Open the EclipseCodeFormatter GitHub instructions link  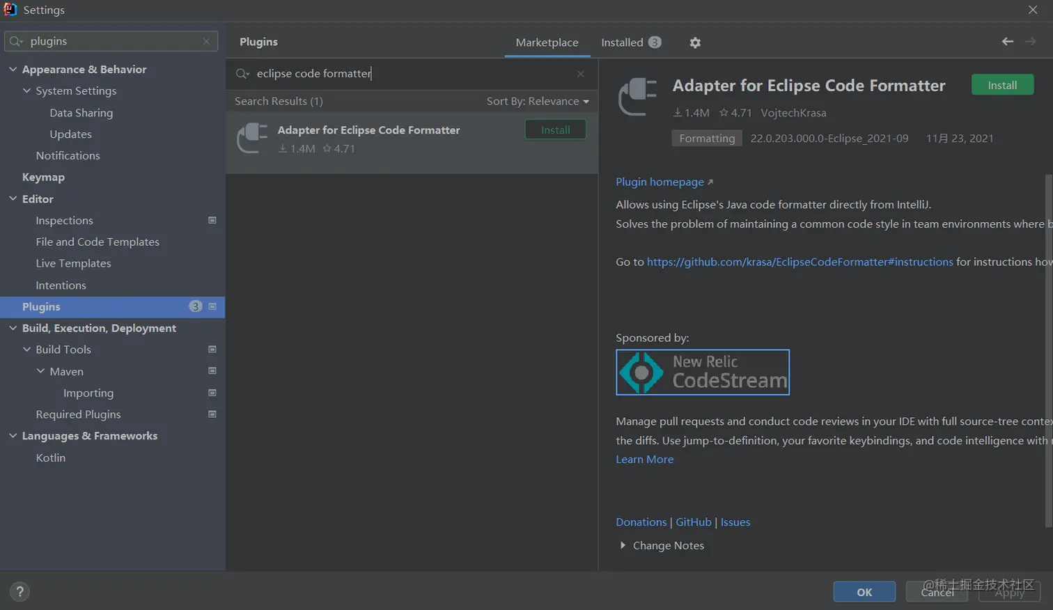pos(799,262)
